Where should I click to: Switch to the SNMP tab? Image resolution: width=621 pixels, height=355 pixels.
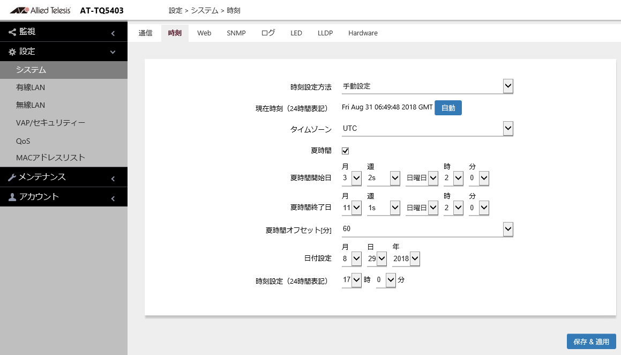(236, 33)
